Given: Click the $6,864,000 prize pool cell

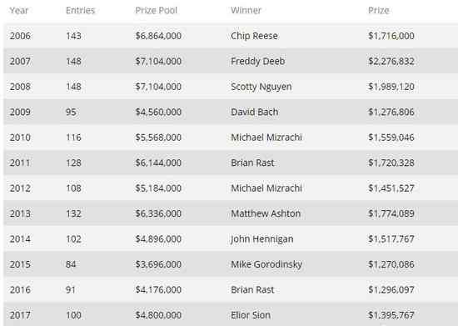Looking at the screenshot, I should point(158,36).
